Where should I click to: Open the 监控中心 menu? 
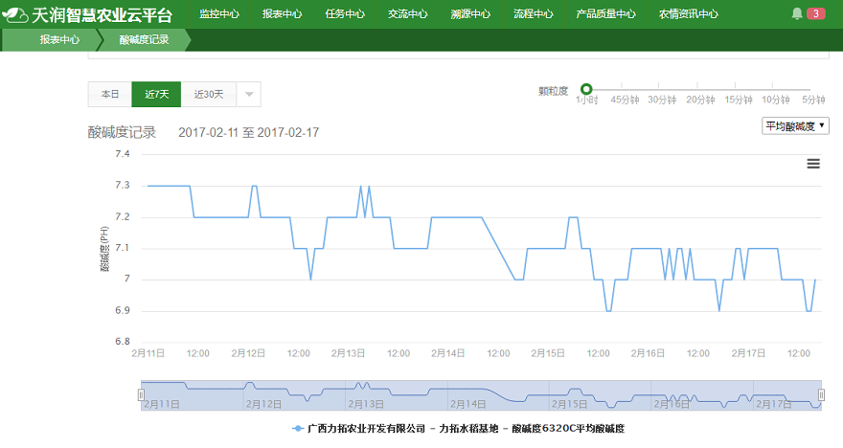pos(219,14)
